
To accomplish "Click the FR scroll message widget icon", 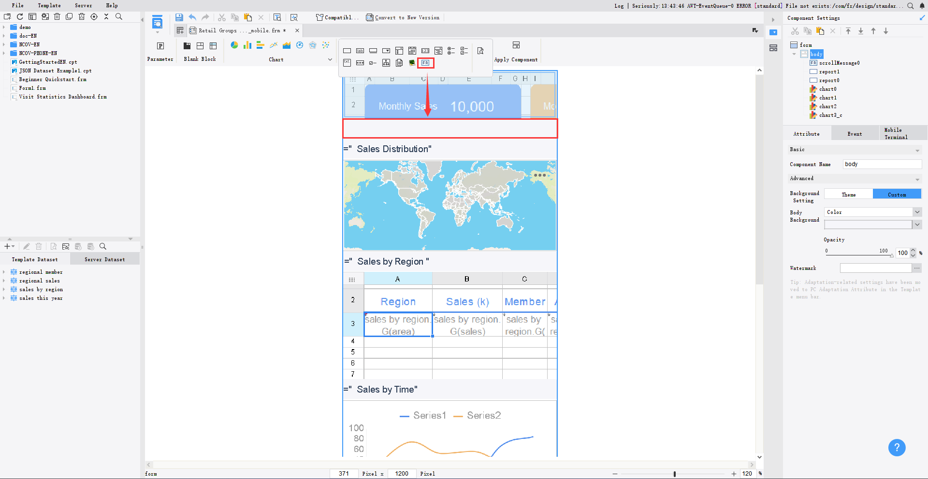I will click(x=425, y=63).
